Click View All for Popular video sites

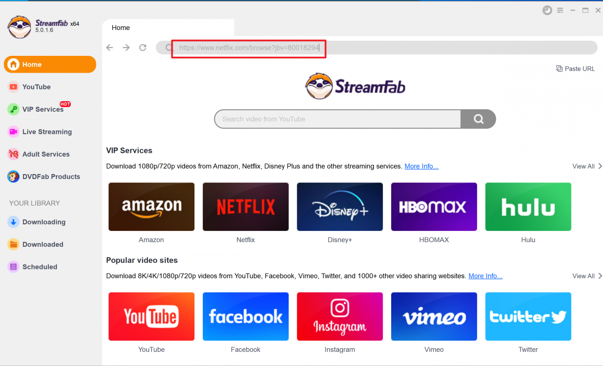coord(583,276)
